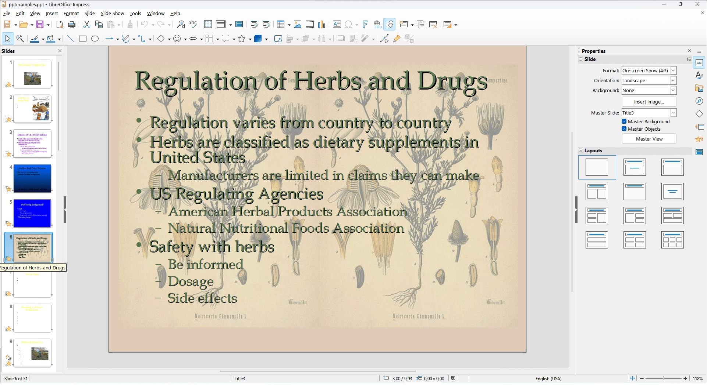
Task: Toggle the Display Grid icon
Action: pos(208,25)
